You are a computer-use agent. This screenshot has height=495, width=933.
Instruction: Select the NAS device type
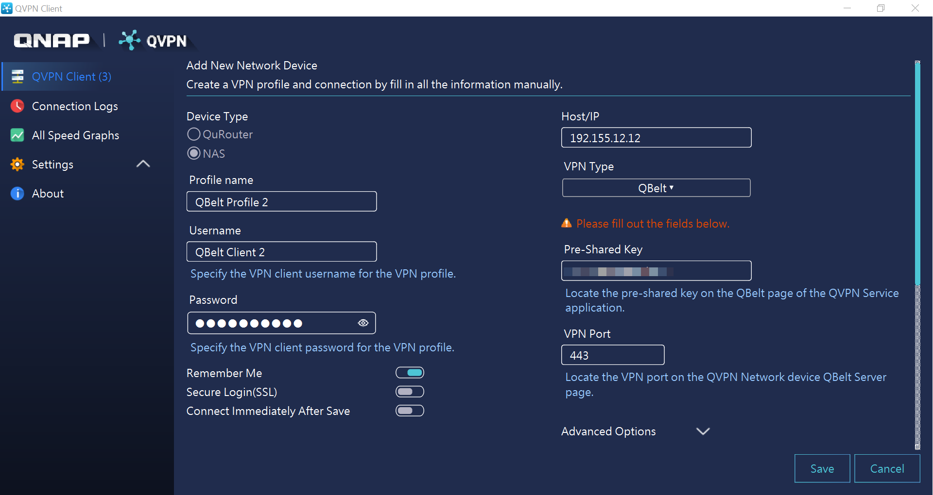point(194,153)
